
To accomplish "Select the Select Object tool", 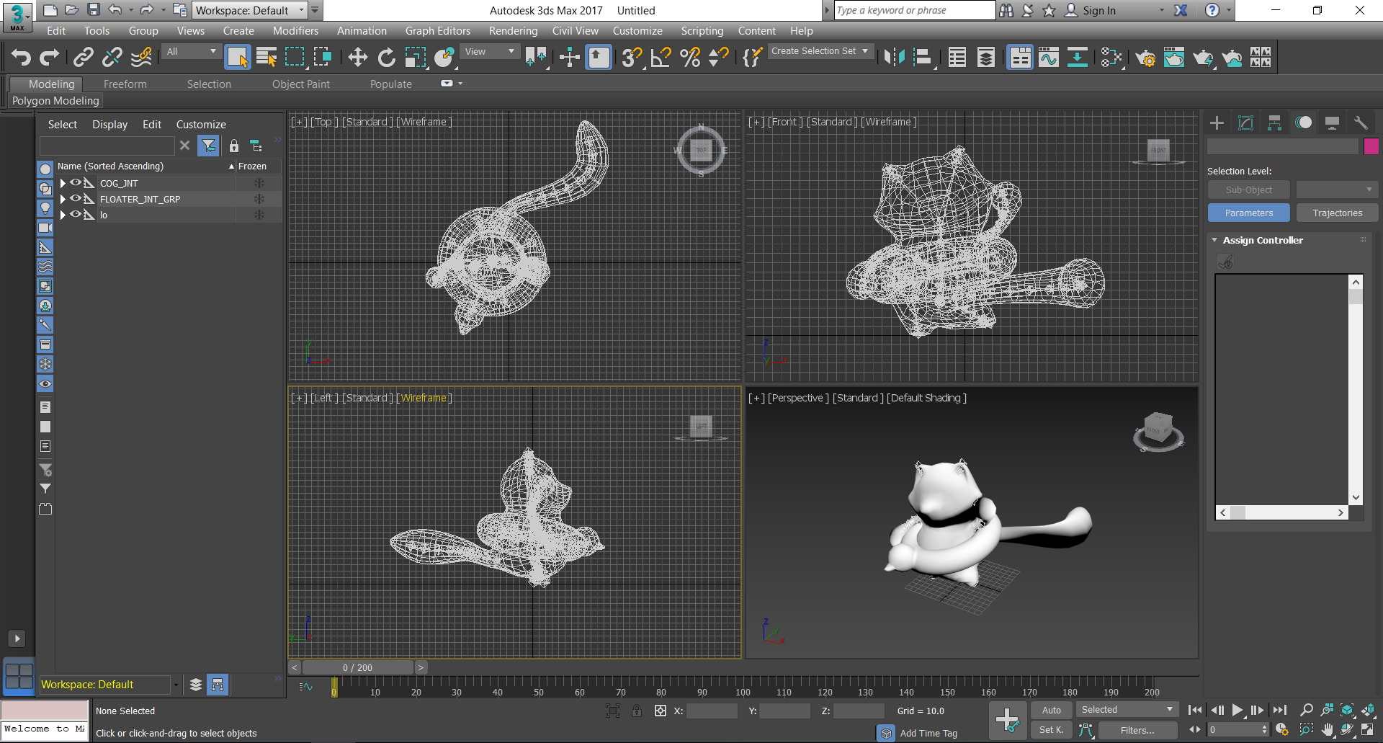I will tap(237, 57).
